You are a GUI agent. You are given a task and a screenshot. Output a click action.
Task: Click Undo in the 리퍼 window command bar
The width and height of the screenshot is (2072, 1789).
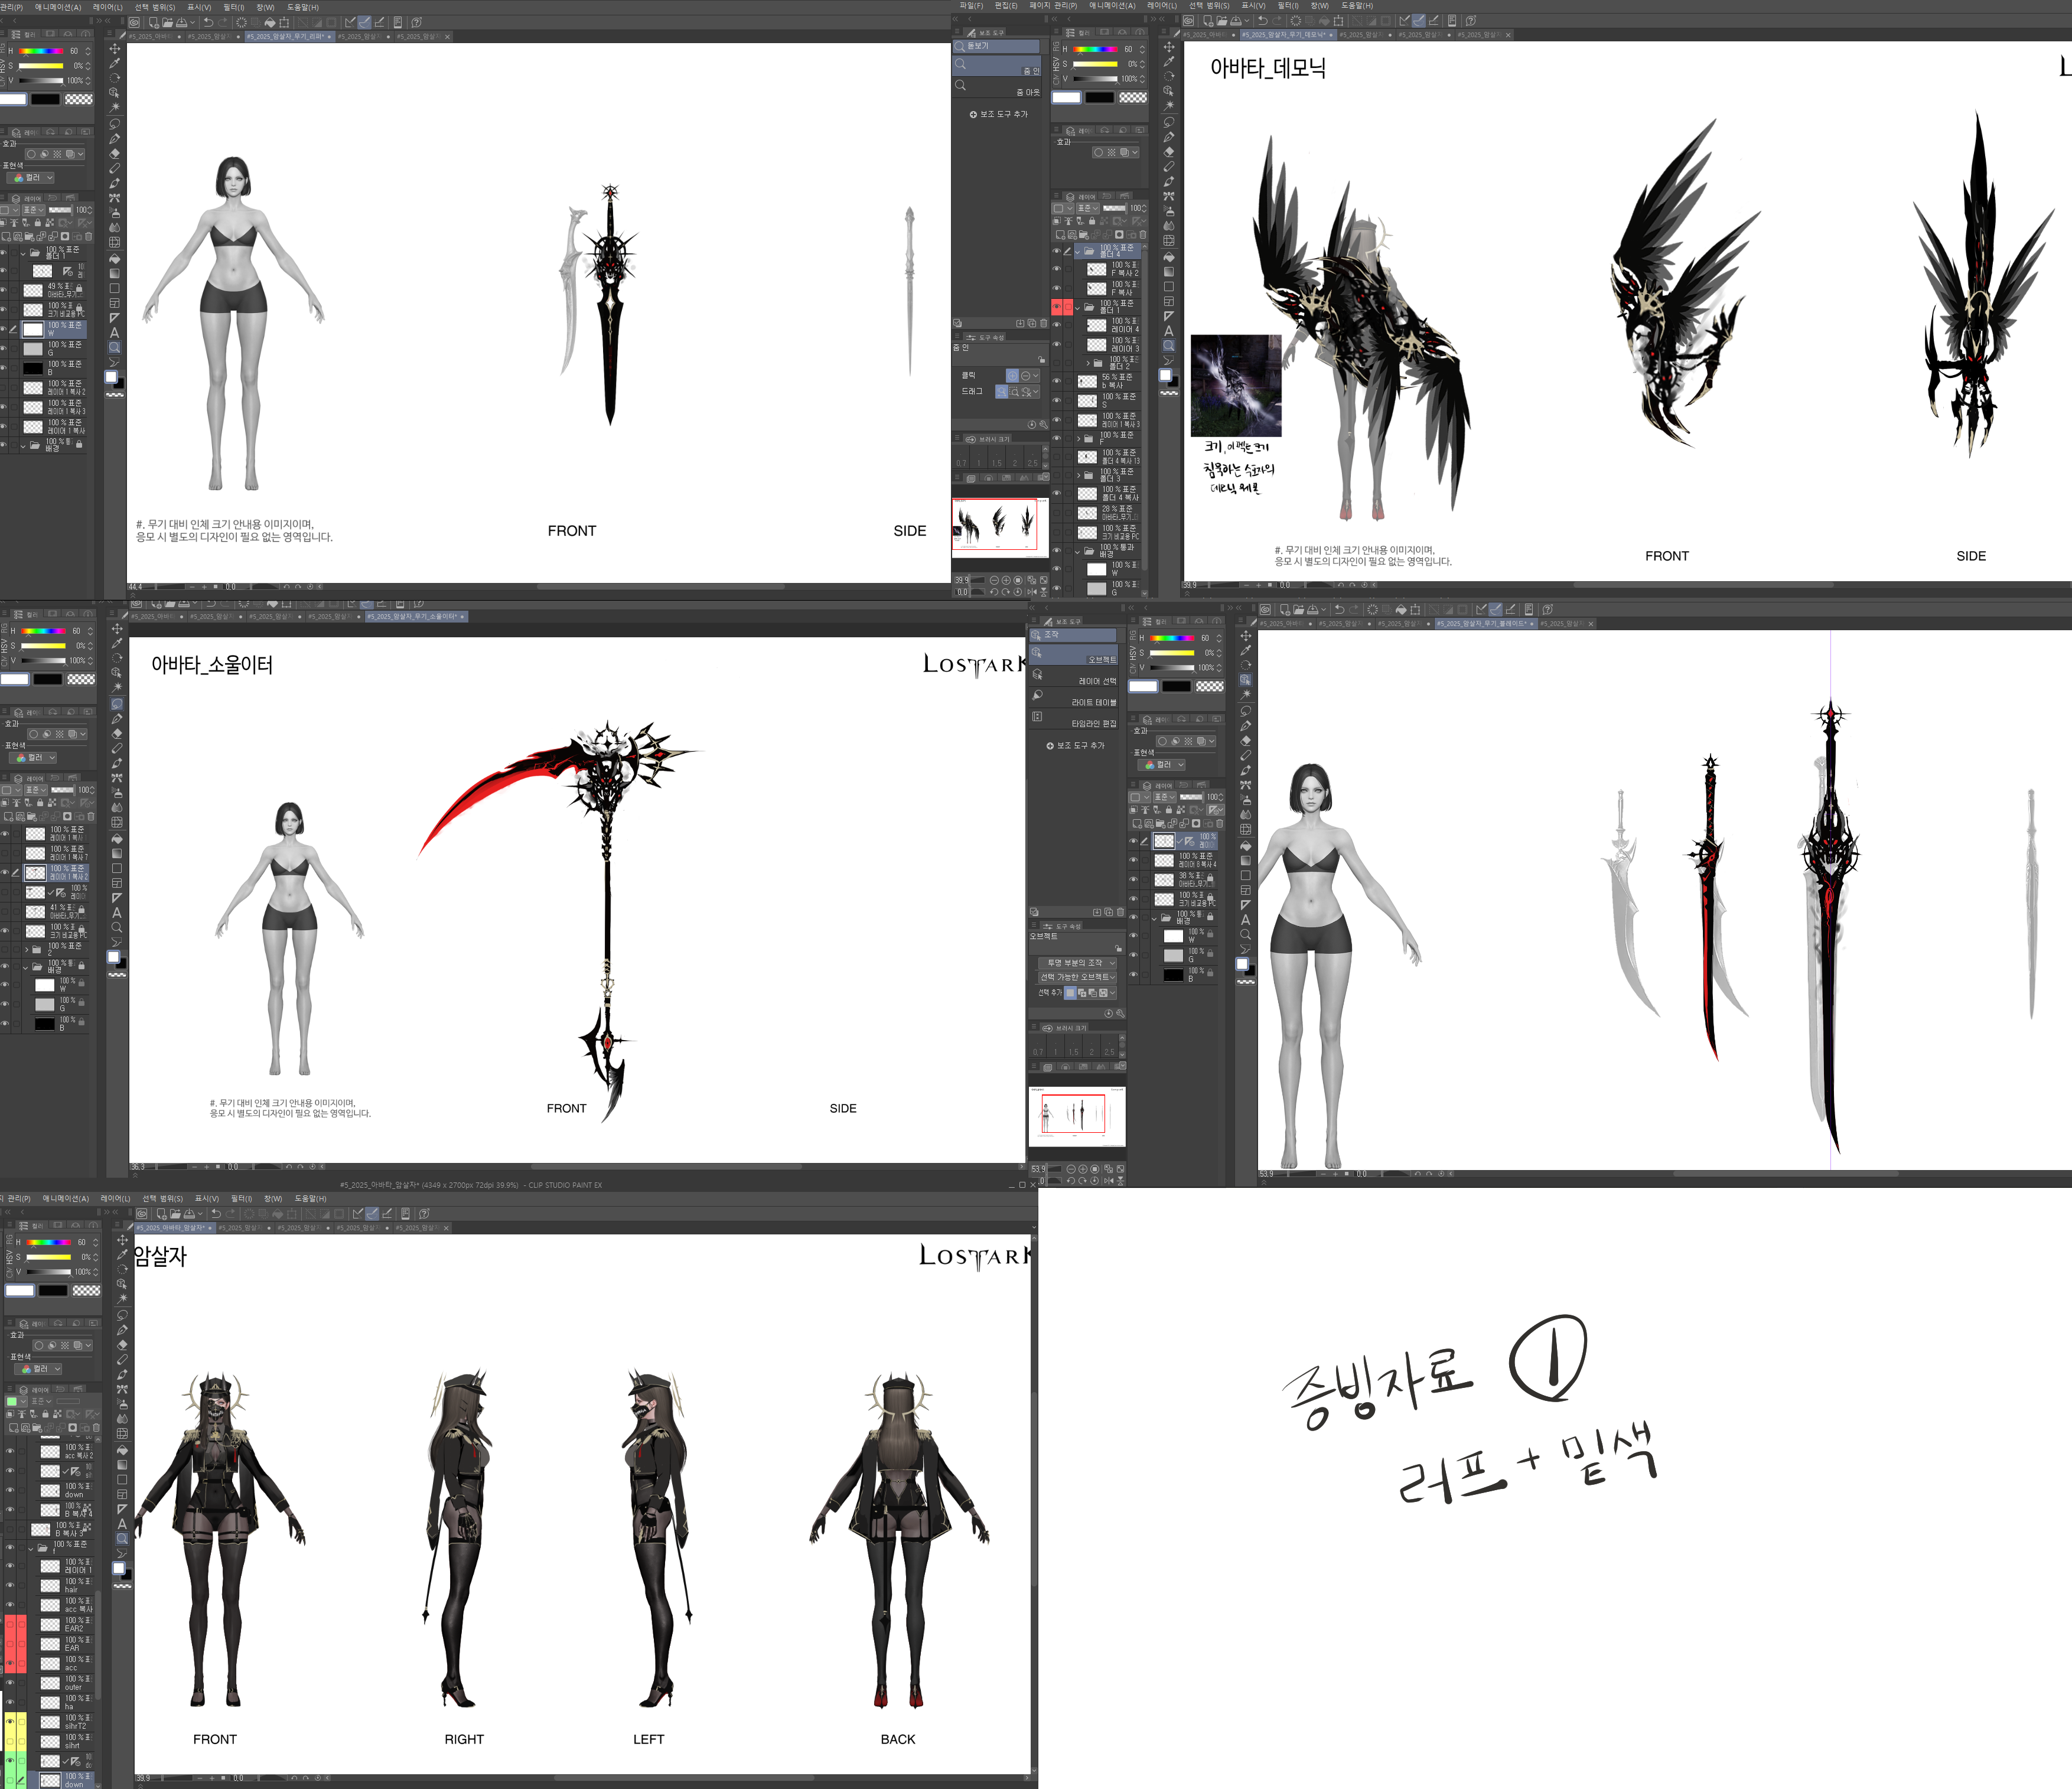tap(208, 22)
